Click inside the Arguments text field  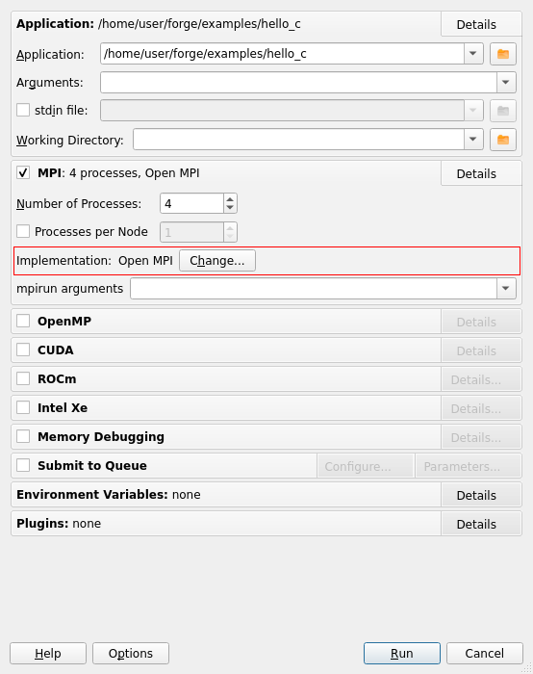[x=298, y=82]
